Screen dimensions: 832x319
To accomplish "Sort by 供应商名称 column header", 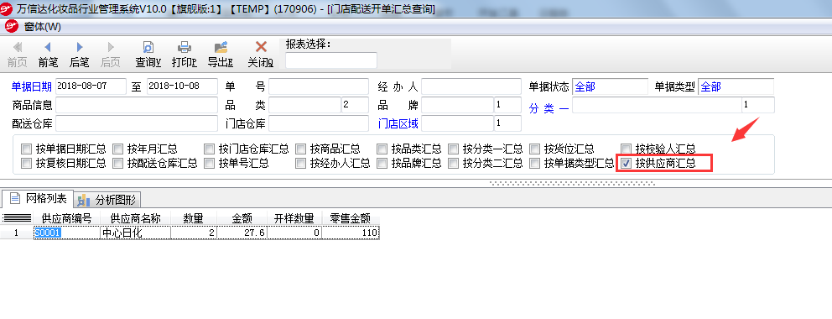I will coord(135,218).
